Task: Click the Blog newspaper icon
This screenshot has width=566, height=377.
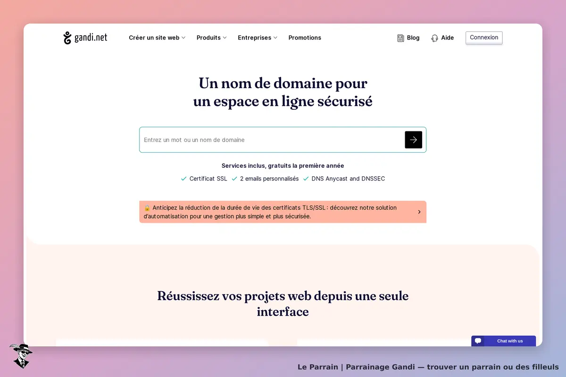Action: coord(400,38)
